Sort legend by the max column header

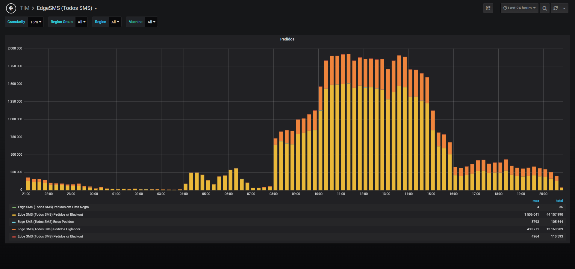point(536,201)
